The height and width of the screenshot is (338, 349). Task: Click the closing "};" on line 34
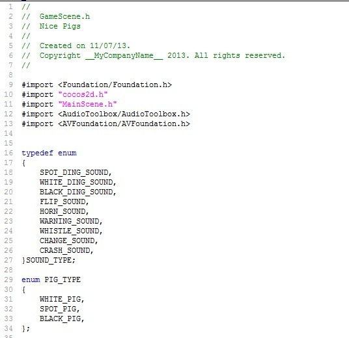26,329
